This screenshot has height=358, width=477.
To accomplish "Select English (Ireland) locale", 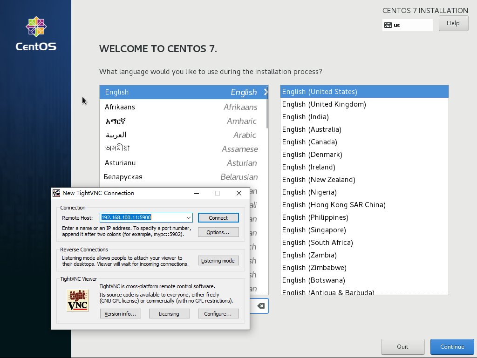I will click(364, 167).
